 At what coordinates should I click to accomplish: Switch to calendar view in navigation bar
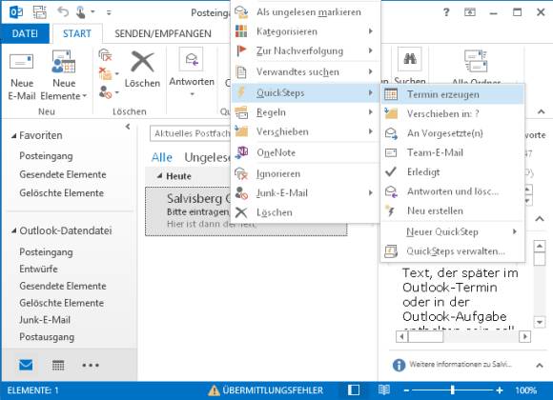pyautogui.click(x=58, y=365)
